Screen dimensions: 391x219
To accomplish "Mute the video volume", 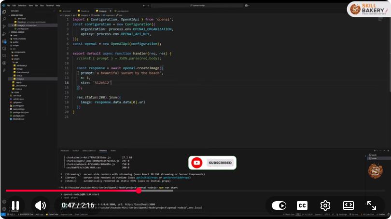I will click(x=41, y=206).
